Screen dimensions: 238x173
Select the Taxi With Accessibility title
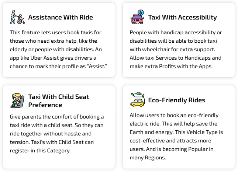coord(182,17)
